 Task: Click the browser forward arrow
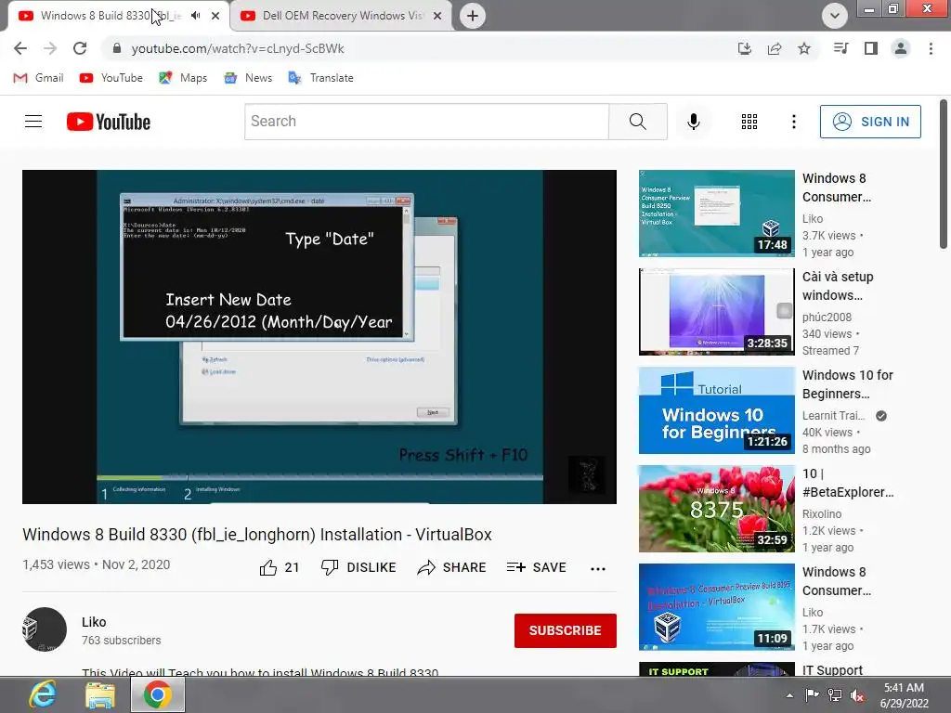click(x=50, y=48)
